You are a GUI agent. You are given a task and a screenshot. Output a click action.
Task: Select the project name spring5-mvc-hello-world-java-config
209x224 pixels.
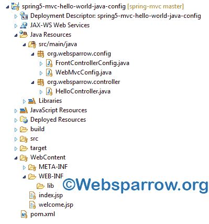pyautogui.click(x=73, y=7)
